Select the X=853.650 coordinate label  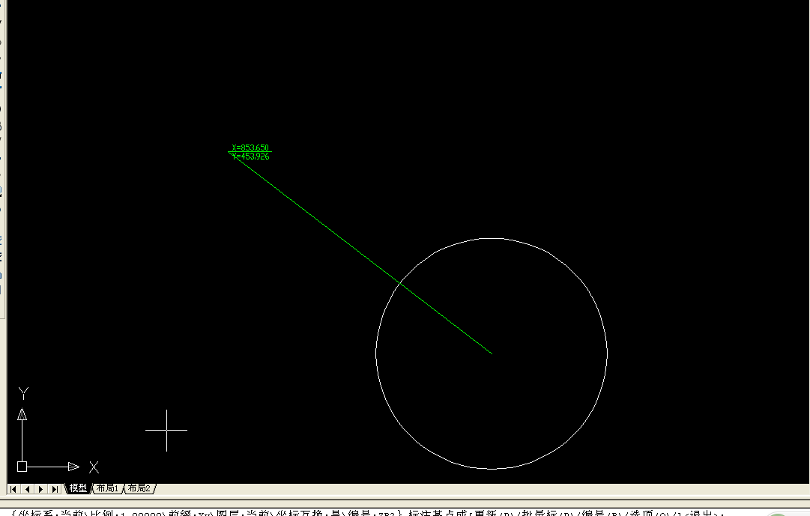250,148
